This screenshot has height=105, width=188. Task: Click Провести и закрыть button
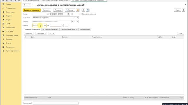[x=32, y=10]
